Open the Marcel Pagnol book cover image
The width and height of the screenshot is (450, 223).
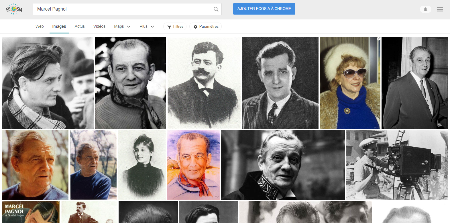(31, 212)
